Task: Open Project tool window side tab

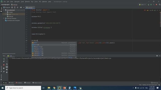Action: click(x=1, y=9)
